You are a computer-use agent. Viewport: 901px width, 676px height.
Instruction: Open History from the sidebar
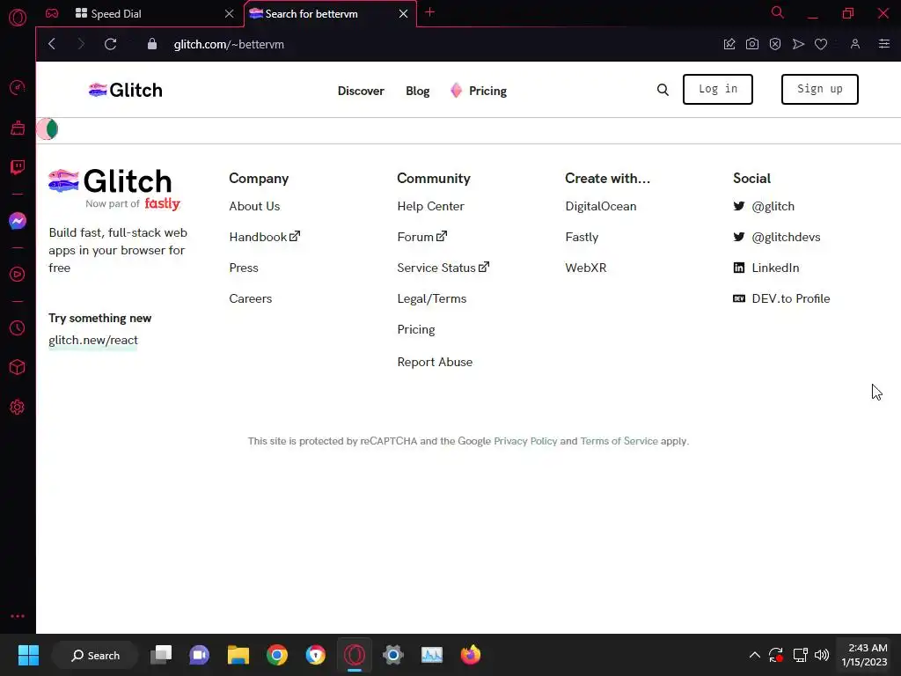click(18, 327)
